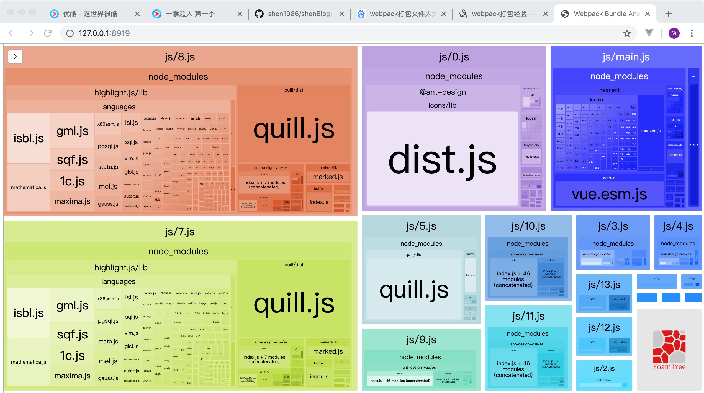Go back using browser back arrow
The width and height of the screenshot is (704, 393).
tap(12, 33)
